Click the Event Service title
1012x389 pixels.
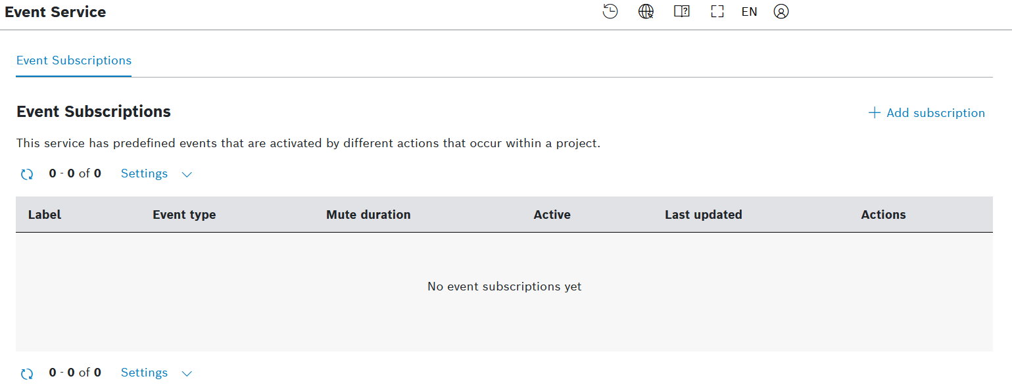pos(55,12)
